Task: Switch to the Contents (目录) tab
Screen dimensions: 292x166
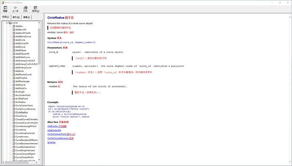Action: point(6,17)
